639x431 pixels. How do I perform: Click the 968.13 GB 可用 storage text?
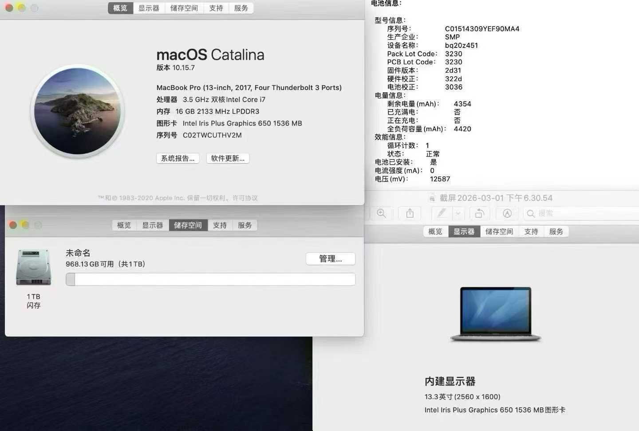pyautogui.click(x=106, y=264)
